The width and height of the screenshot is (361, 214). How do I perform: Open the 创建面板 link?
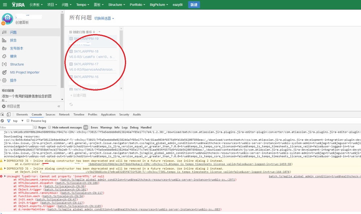22,22
